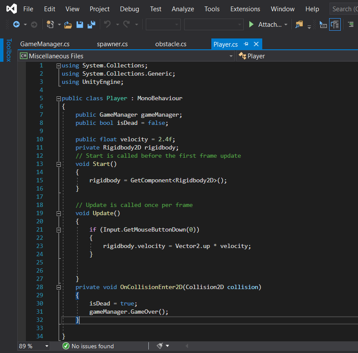Click the Open File folder icon

coord(68,25)
